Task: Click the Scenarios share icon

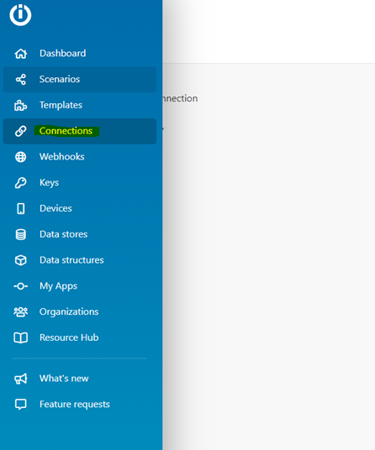Action: coord(21,80)
